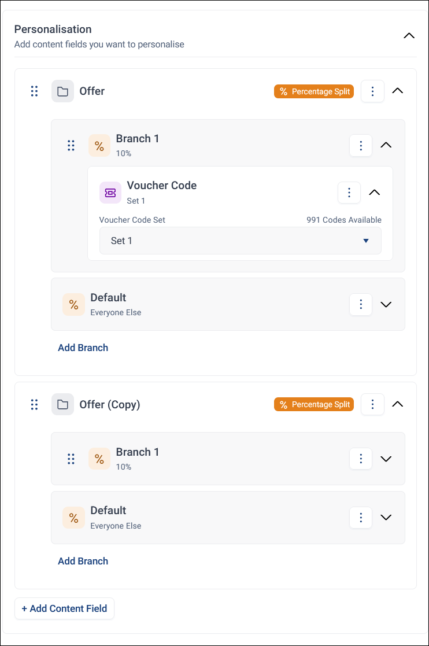Click Add Branch under Offer (Copy)
This screenshot has height=646, width=429.
pos(83,561)
